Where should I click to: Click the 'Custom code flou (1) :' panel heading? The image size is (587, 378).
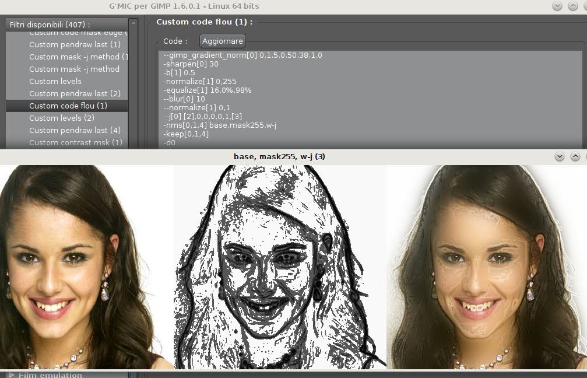pos(205,22)
